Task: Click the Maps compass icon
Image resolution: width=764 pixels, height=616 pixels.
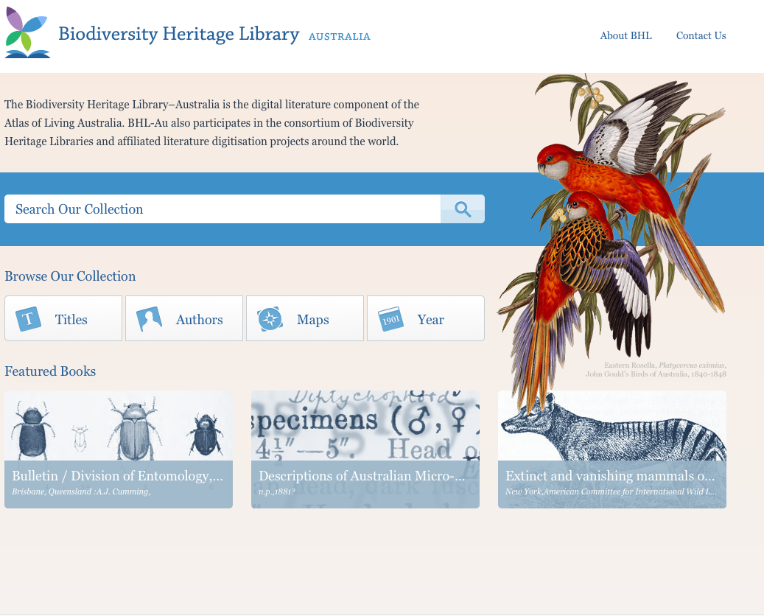Action: [x=270, y=319]
